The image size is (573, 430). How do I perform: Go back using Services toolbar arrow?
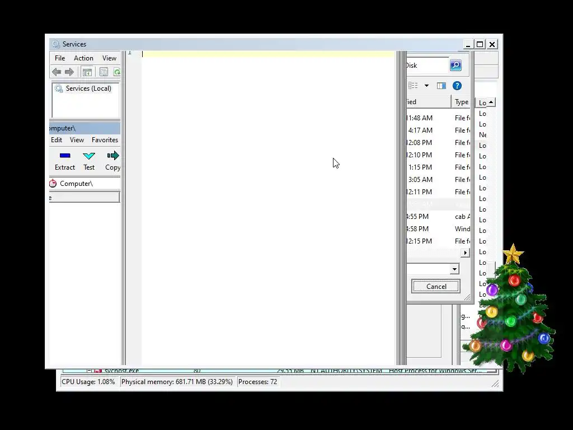(57, 72)
